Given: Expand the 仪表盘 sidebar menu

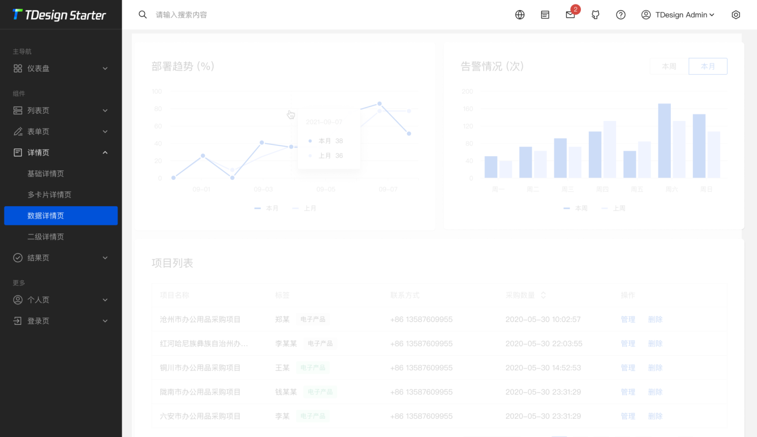Looking at the screenshot, I should click(61, 68).
